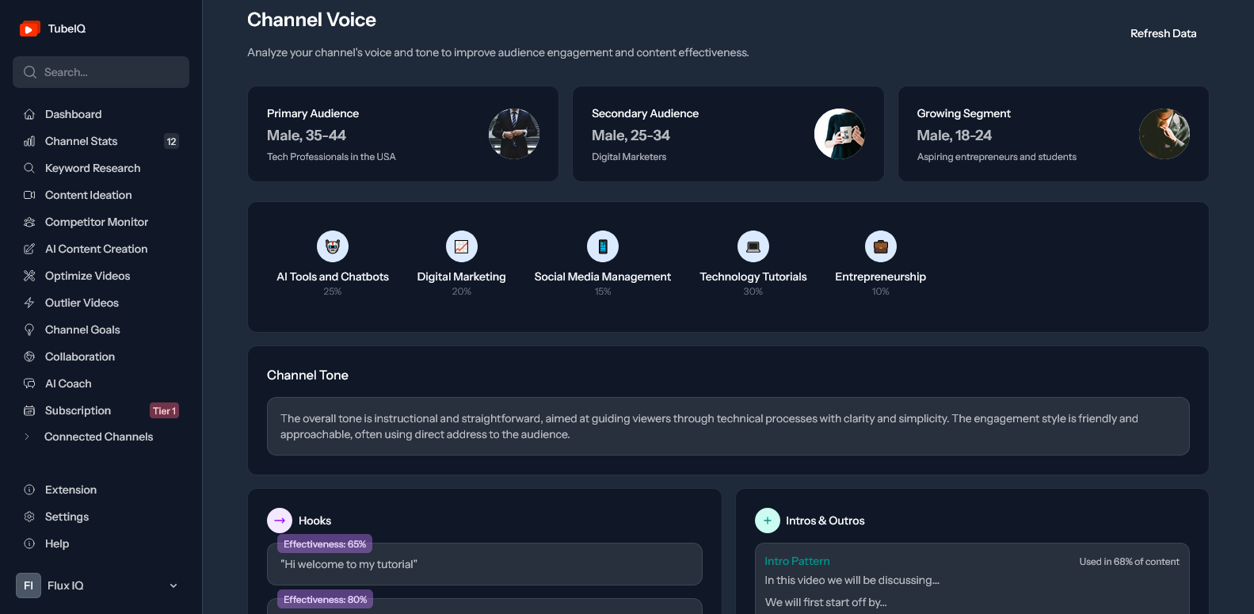Click the Hooks arrow icon
Viewport: 1254px width, 614px height.
(x=280, y=521)
